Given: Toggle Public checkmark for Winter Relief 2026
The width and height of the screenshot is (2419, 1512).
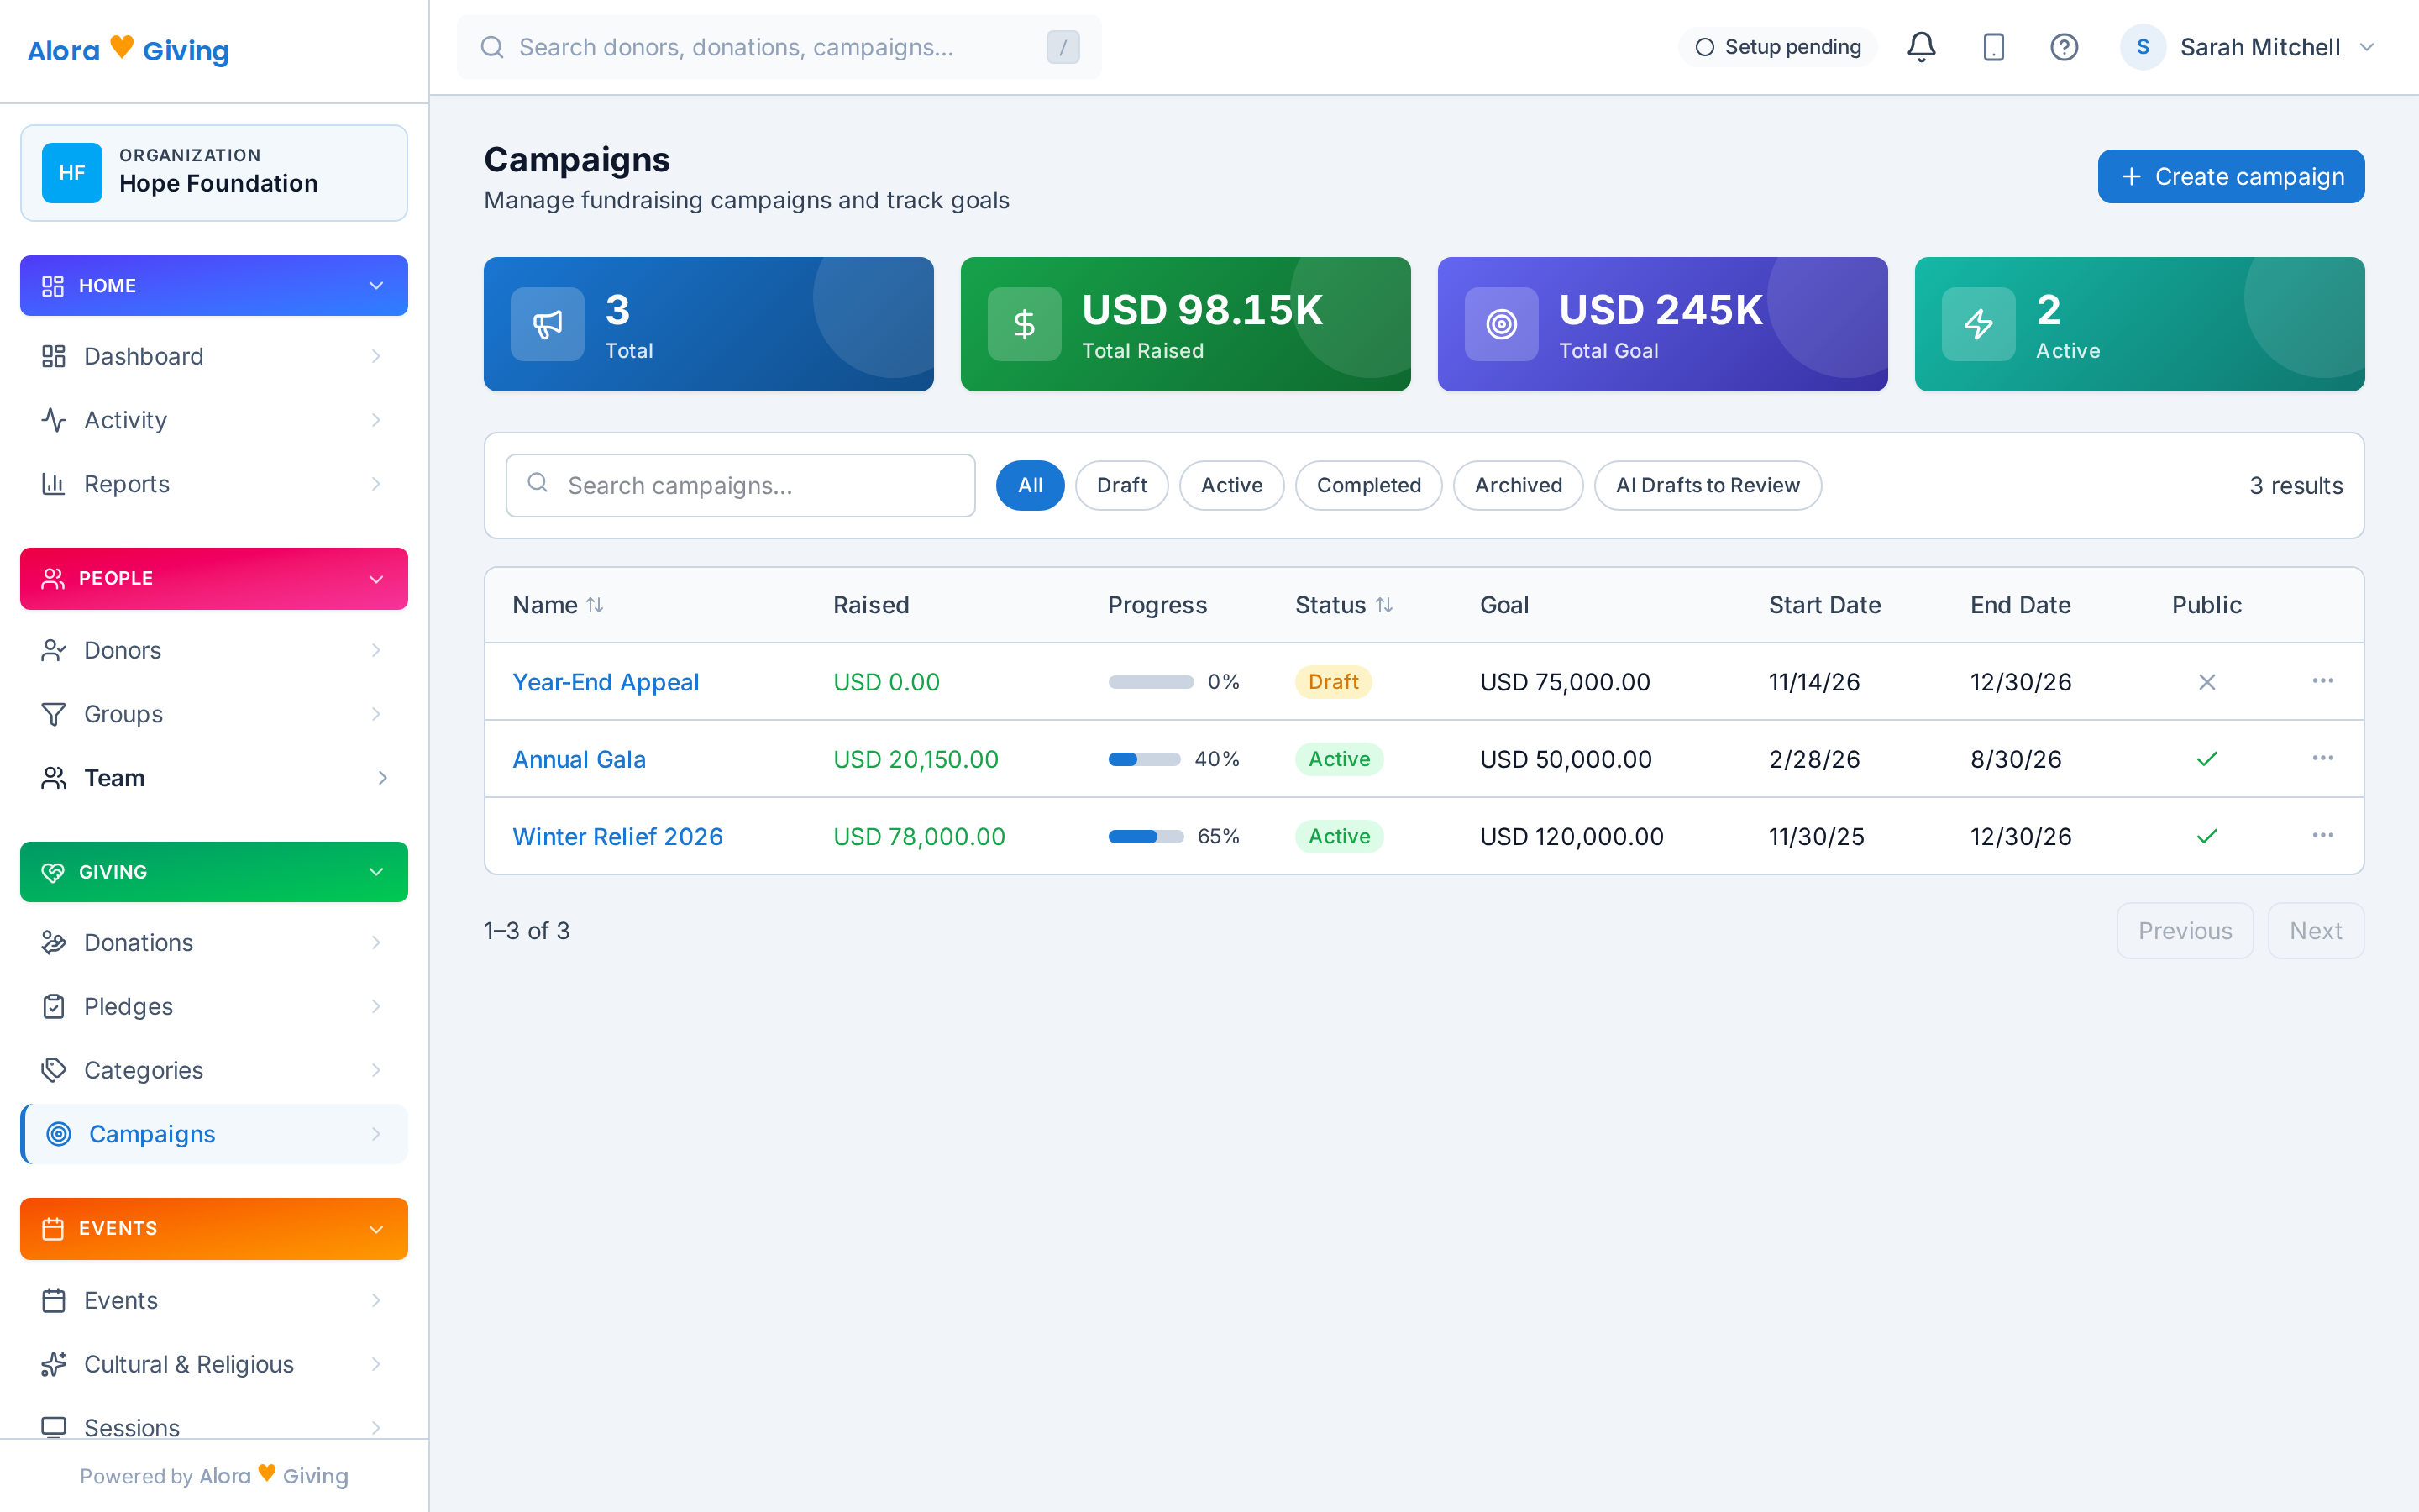Looking at the screenshot, I should pyautogui.click(x=2207, y=836).
